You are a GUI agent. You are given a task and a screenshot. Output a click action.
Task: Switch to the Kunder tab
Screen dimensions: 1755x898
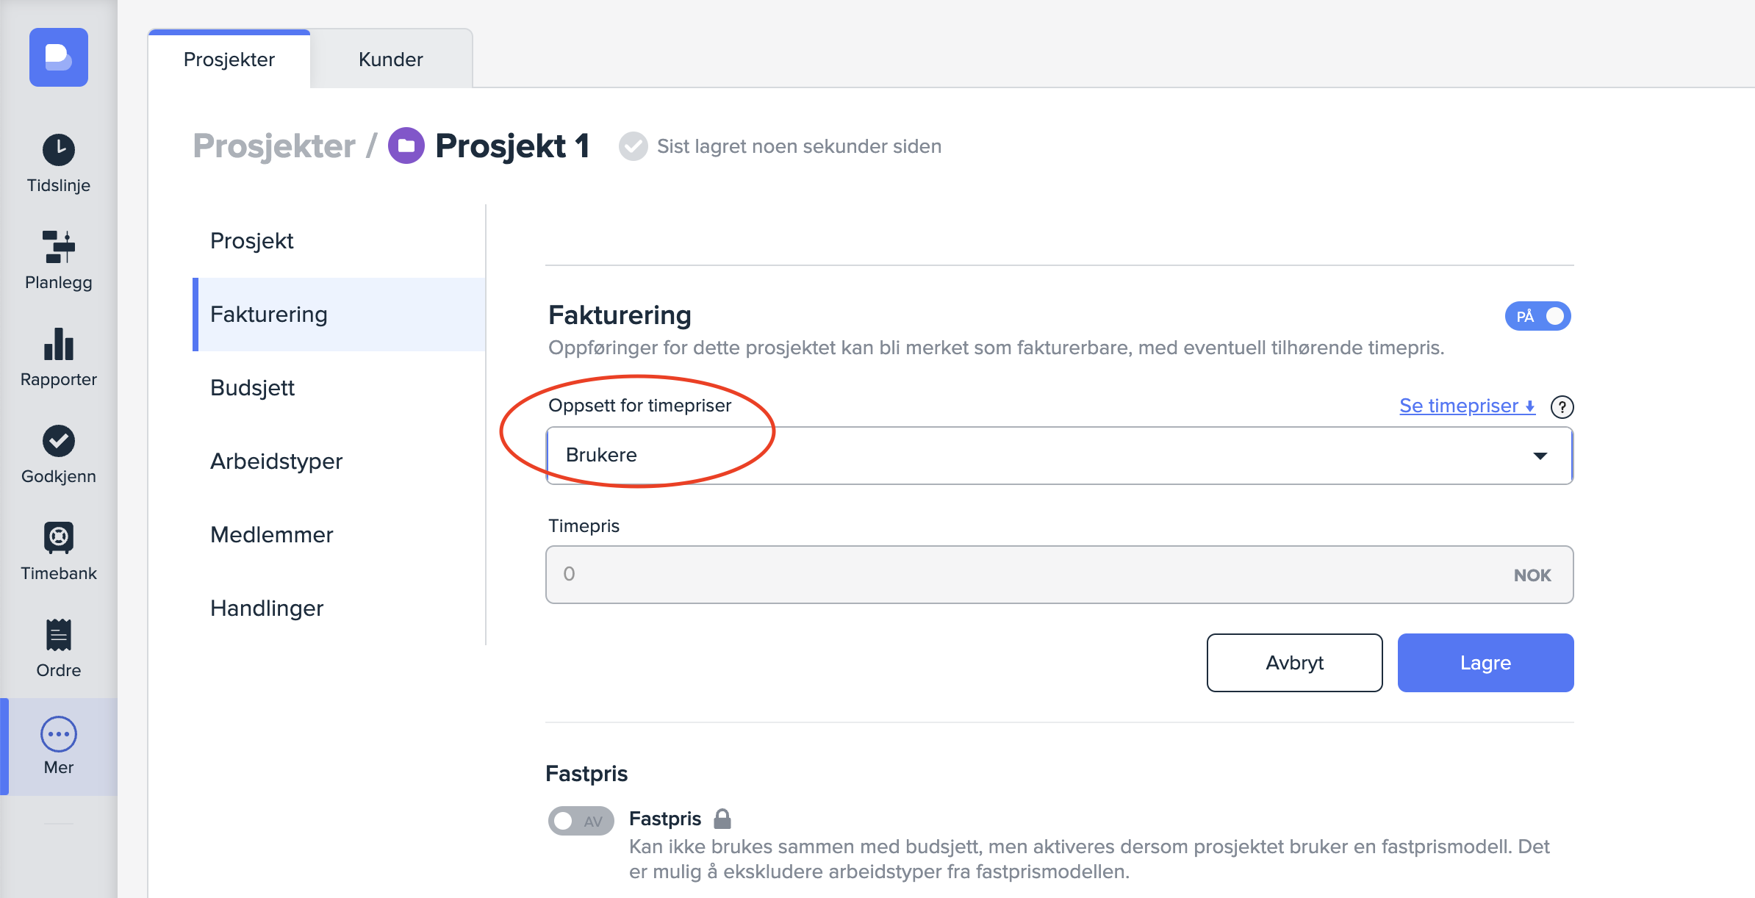(x=390, y=60)
